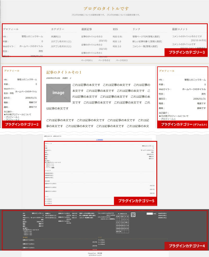Open コメント一覧(管理人限定) in top リンク list

tap(145, 46)
